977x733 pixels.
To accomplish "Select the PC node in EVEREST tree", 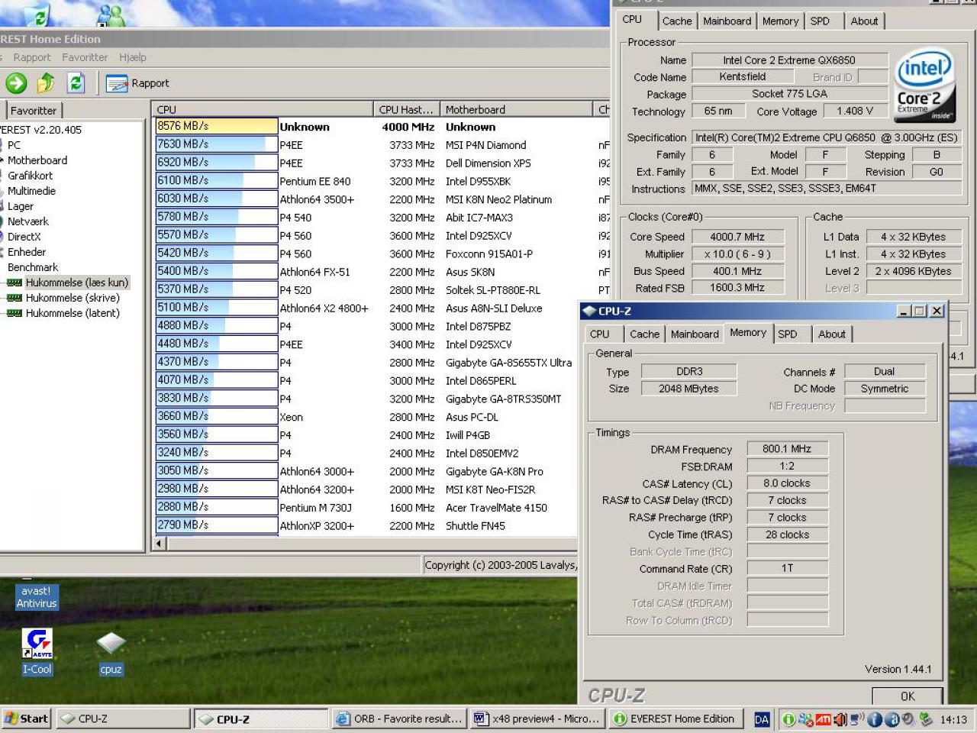I will tap(14, 145).
